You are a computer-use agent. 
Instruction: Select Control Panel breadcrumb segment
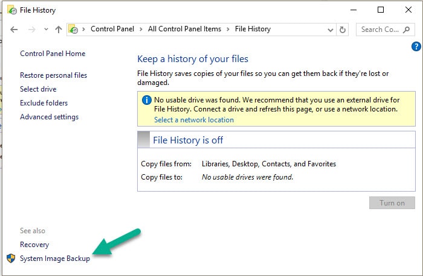point(112,29)
